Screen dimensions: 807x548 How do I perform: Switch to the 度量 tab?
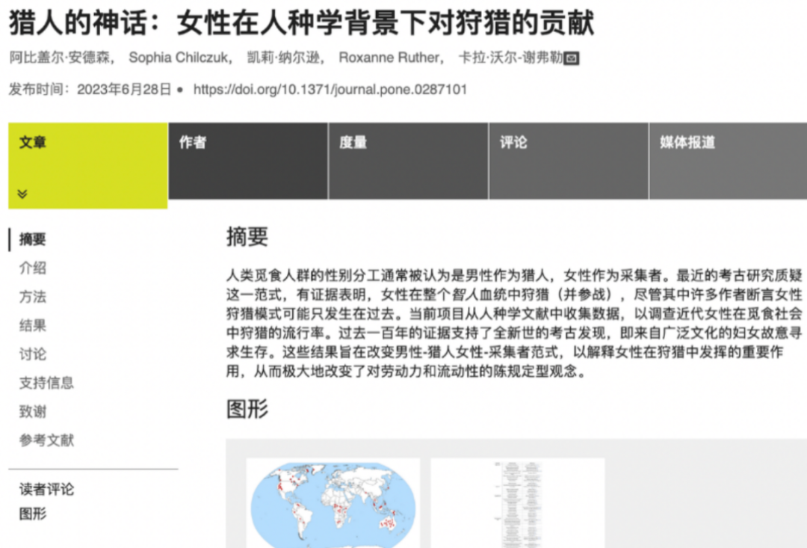(x=408, y=161)
